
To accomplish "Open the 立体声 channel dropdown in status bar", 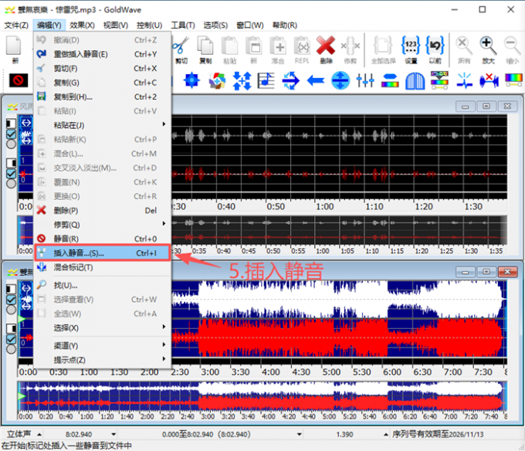I will 39,435.
